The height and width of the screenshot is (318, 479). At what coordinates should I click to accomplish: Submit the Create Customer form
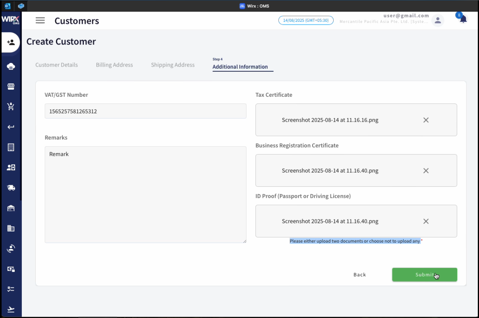(x=424, y=274)
